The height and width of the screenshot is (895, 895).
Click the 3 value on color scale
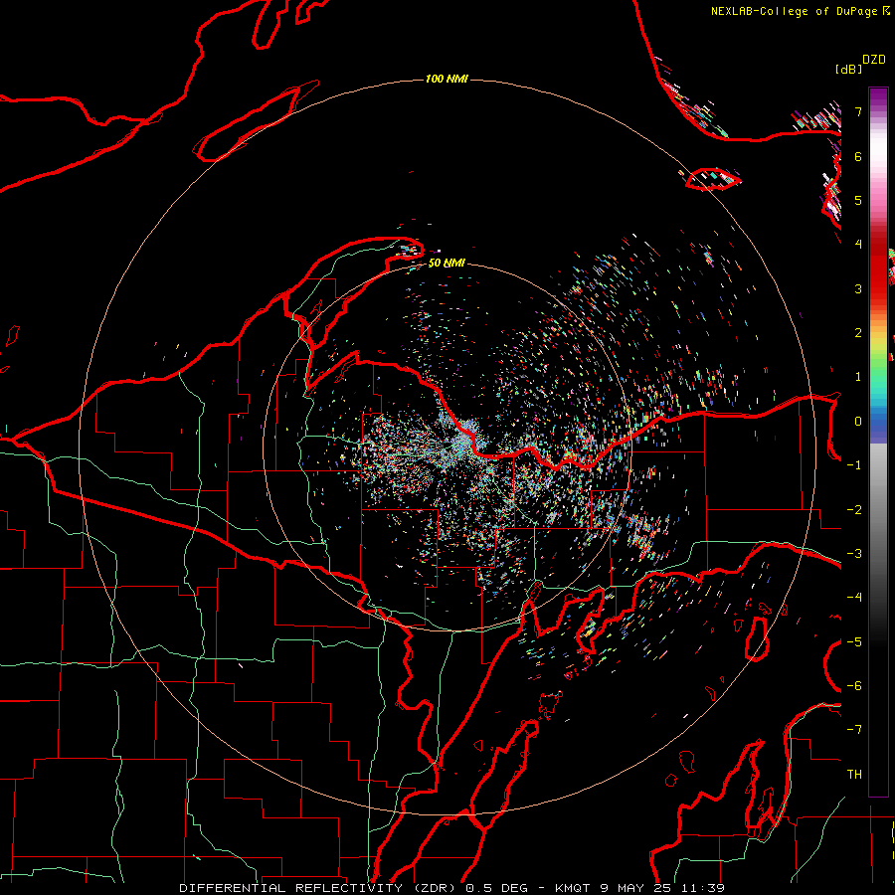click(858, 288)
